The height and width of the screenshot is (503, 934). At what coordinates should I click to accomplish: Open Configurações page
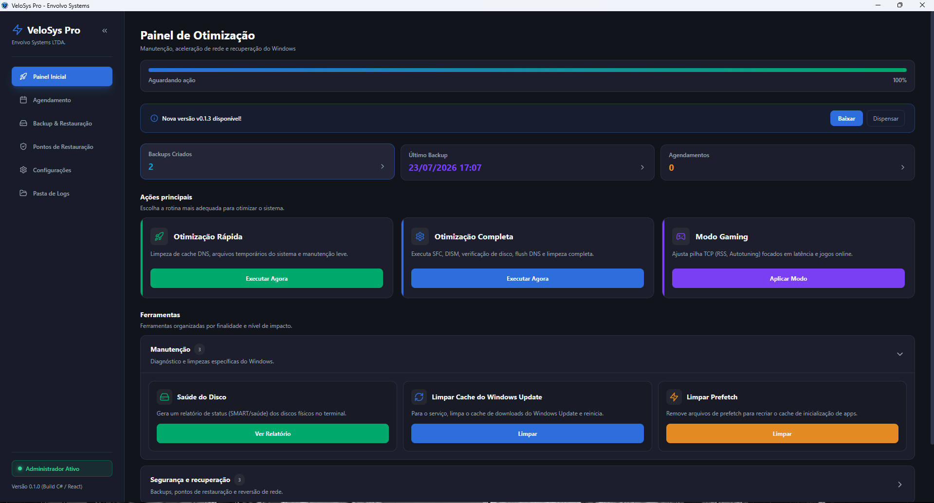click(x=62, y=170)
